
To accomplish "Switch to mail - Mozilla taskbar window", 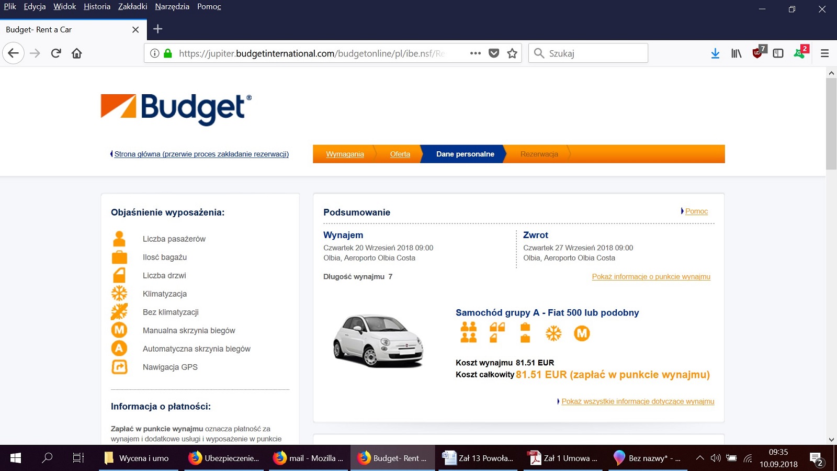I will [x=309, y=458].
